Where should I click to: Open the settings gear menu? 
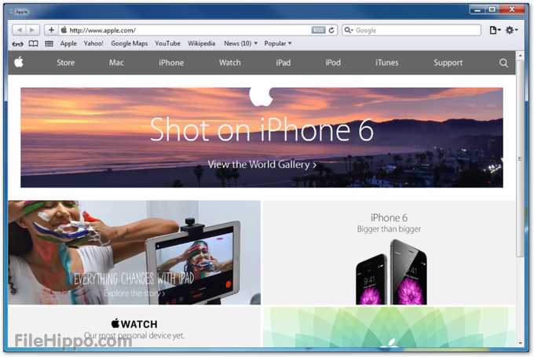pyautogui.click(x=511, y=31)
